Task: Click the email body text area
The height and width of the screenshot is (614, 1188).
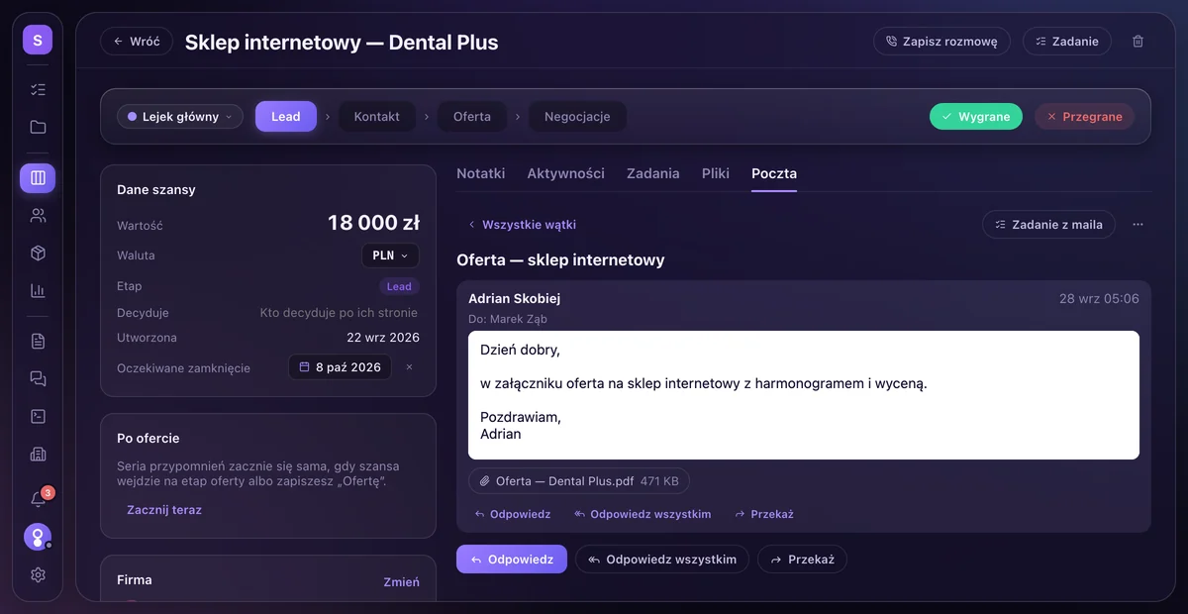Action: [x=804, y=395]
